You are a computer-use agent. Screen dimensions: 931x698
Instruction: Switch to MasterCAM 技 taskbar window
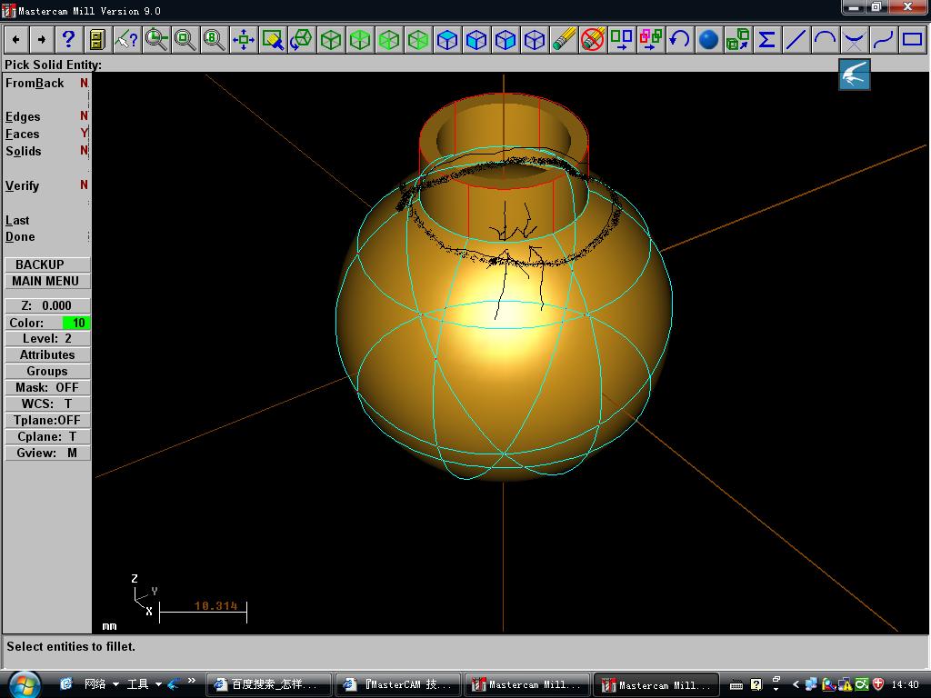398,684
